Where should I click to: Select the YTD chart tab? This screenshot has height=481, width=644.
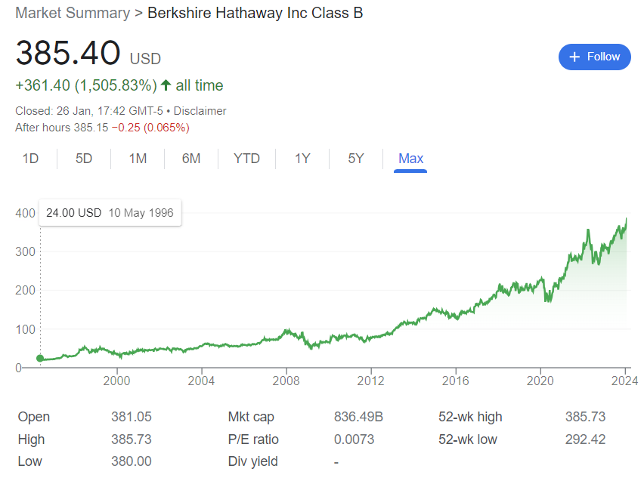click(246, 159)
